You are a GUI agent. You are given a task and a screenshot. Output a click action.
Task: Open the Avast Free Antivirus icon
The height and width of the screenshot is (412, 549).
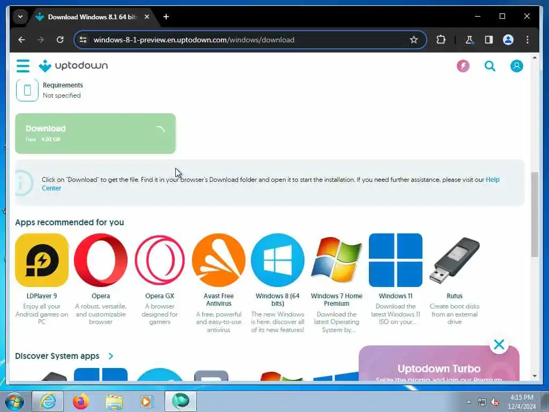[x=219, y=260]
